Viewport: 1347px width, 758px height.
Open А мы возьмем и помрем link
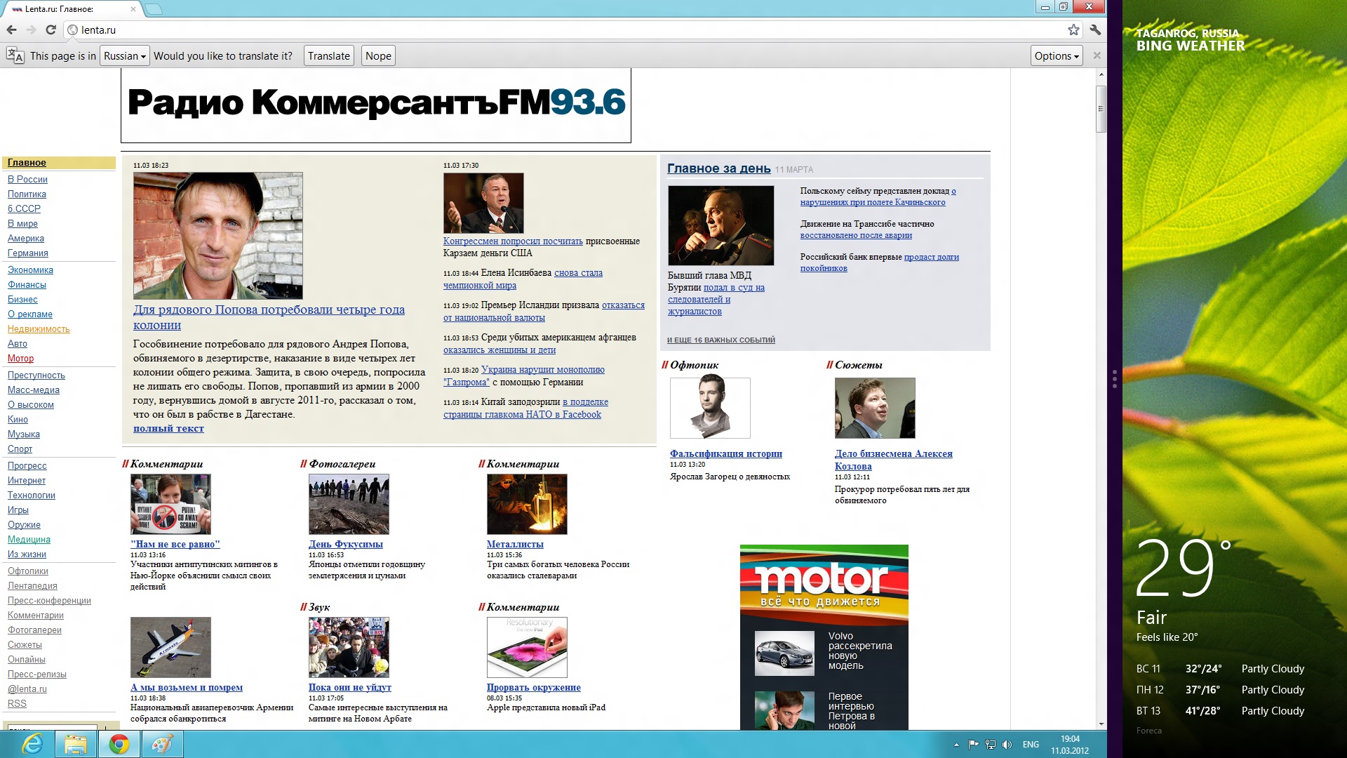coord(187,687)
